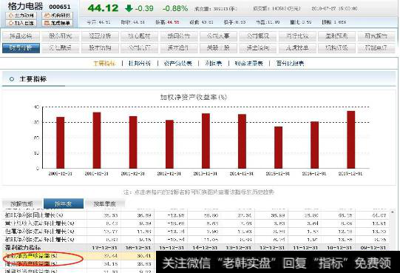Jump to 资产负债表 sub-link
This screenshot has height=273, width=400.
coord(177,64)
